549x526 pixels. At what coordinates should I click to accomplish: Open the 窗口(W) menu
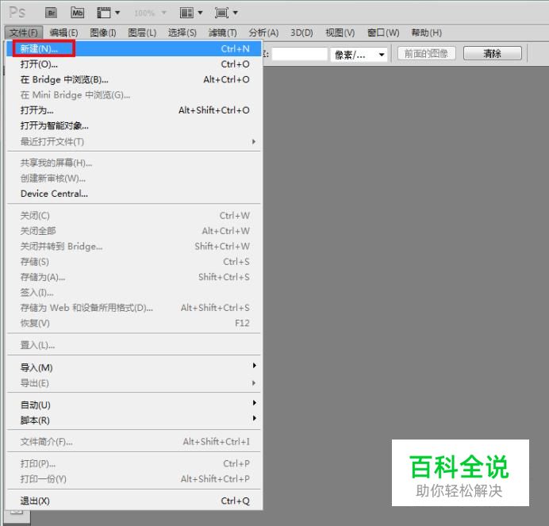pyautogui.click(x=383, y=33)
